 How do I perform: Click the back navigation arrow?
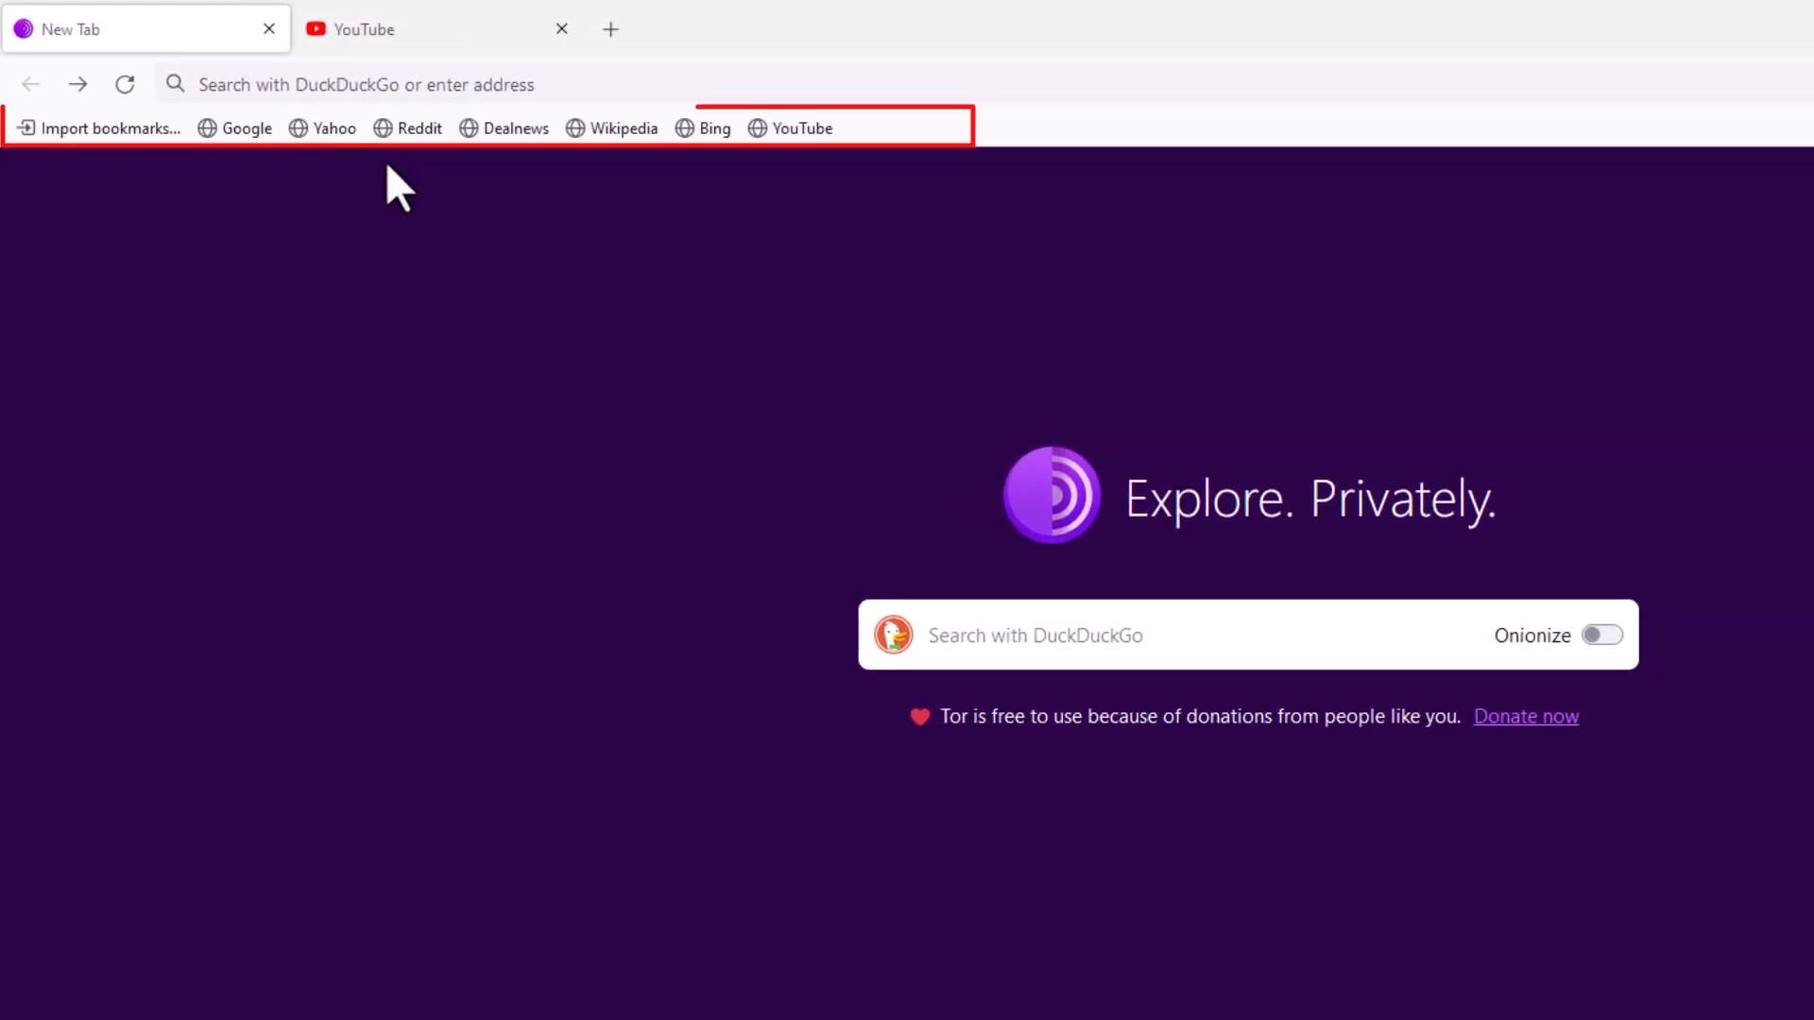pyautogui.click(x=31, y=84)
